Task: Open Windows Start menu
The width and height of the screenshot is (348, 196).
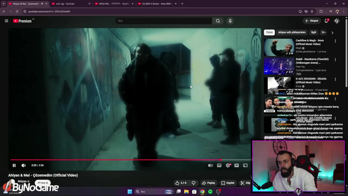Action: tap(130, 192)
